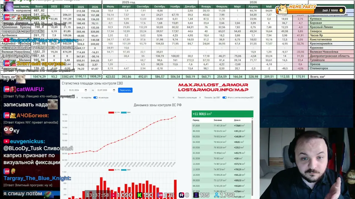Click the blue legend swatch above line chart
Screen dimensions: 355x199
(124, 112)
